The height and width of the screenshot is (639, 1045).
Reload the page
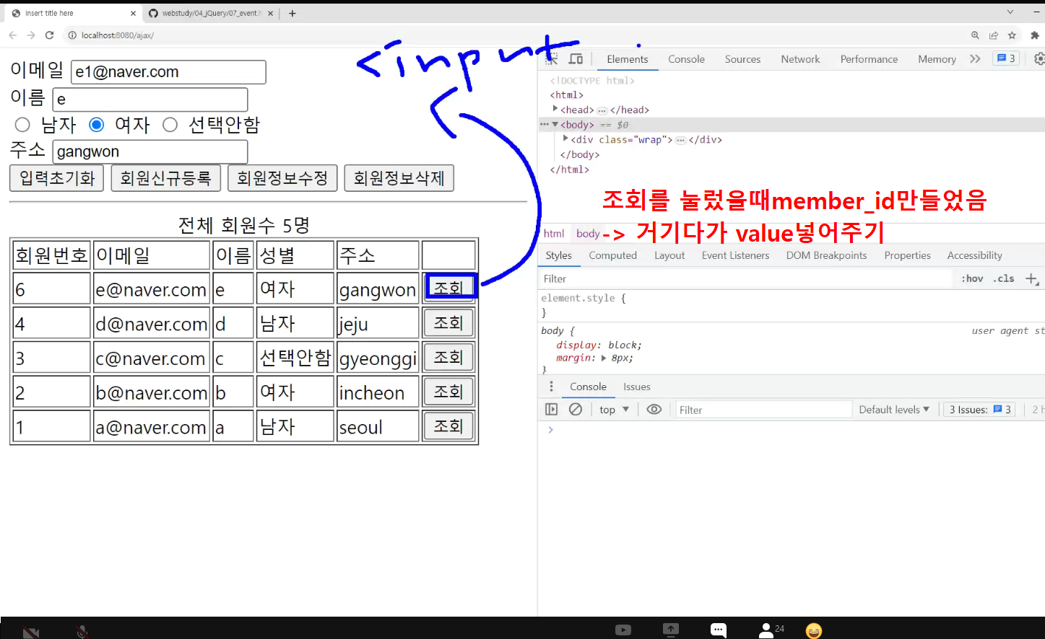coord(49,35)
